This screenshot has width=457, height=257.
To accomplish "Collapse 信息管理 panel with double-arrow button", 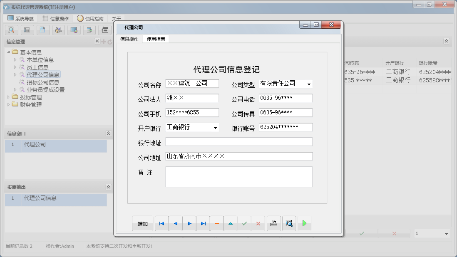I will tap(97, 41).
